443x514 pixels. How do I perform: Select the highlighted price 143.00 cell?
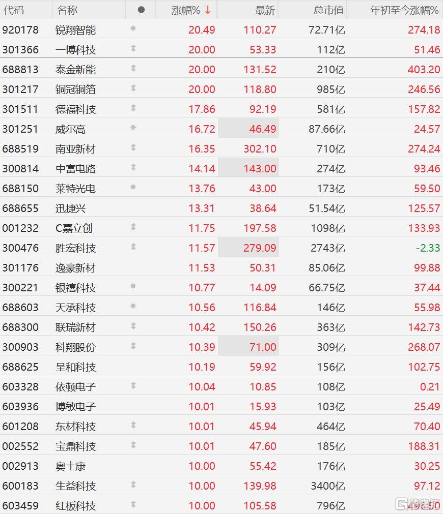pyautogui.click(x=248, y=168)
